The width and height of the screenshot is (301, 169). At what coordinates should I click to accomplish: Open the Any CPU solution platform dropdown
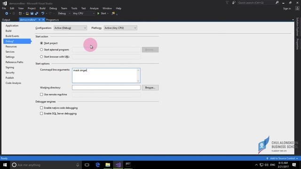point(84,14)
